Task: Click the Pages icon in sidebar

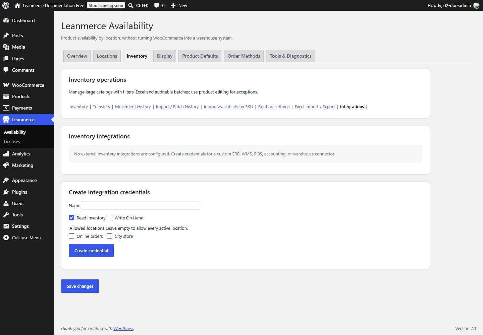Action: [x=6, y=59]
